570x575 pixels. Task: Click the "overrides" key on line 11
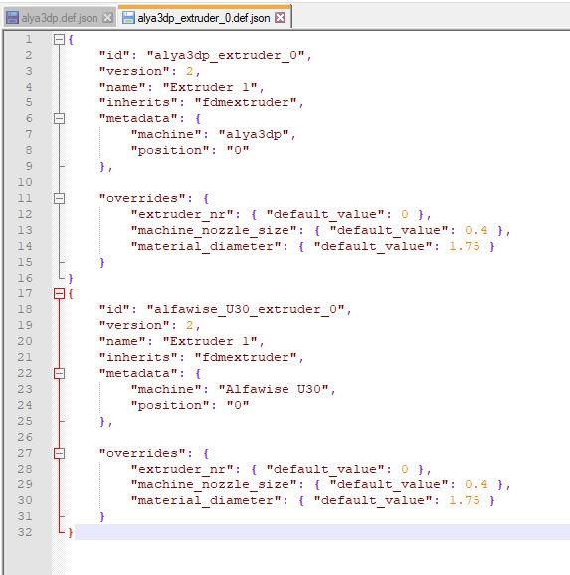pos(142,198)
